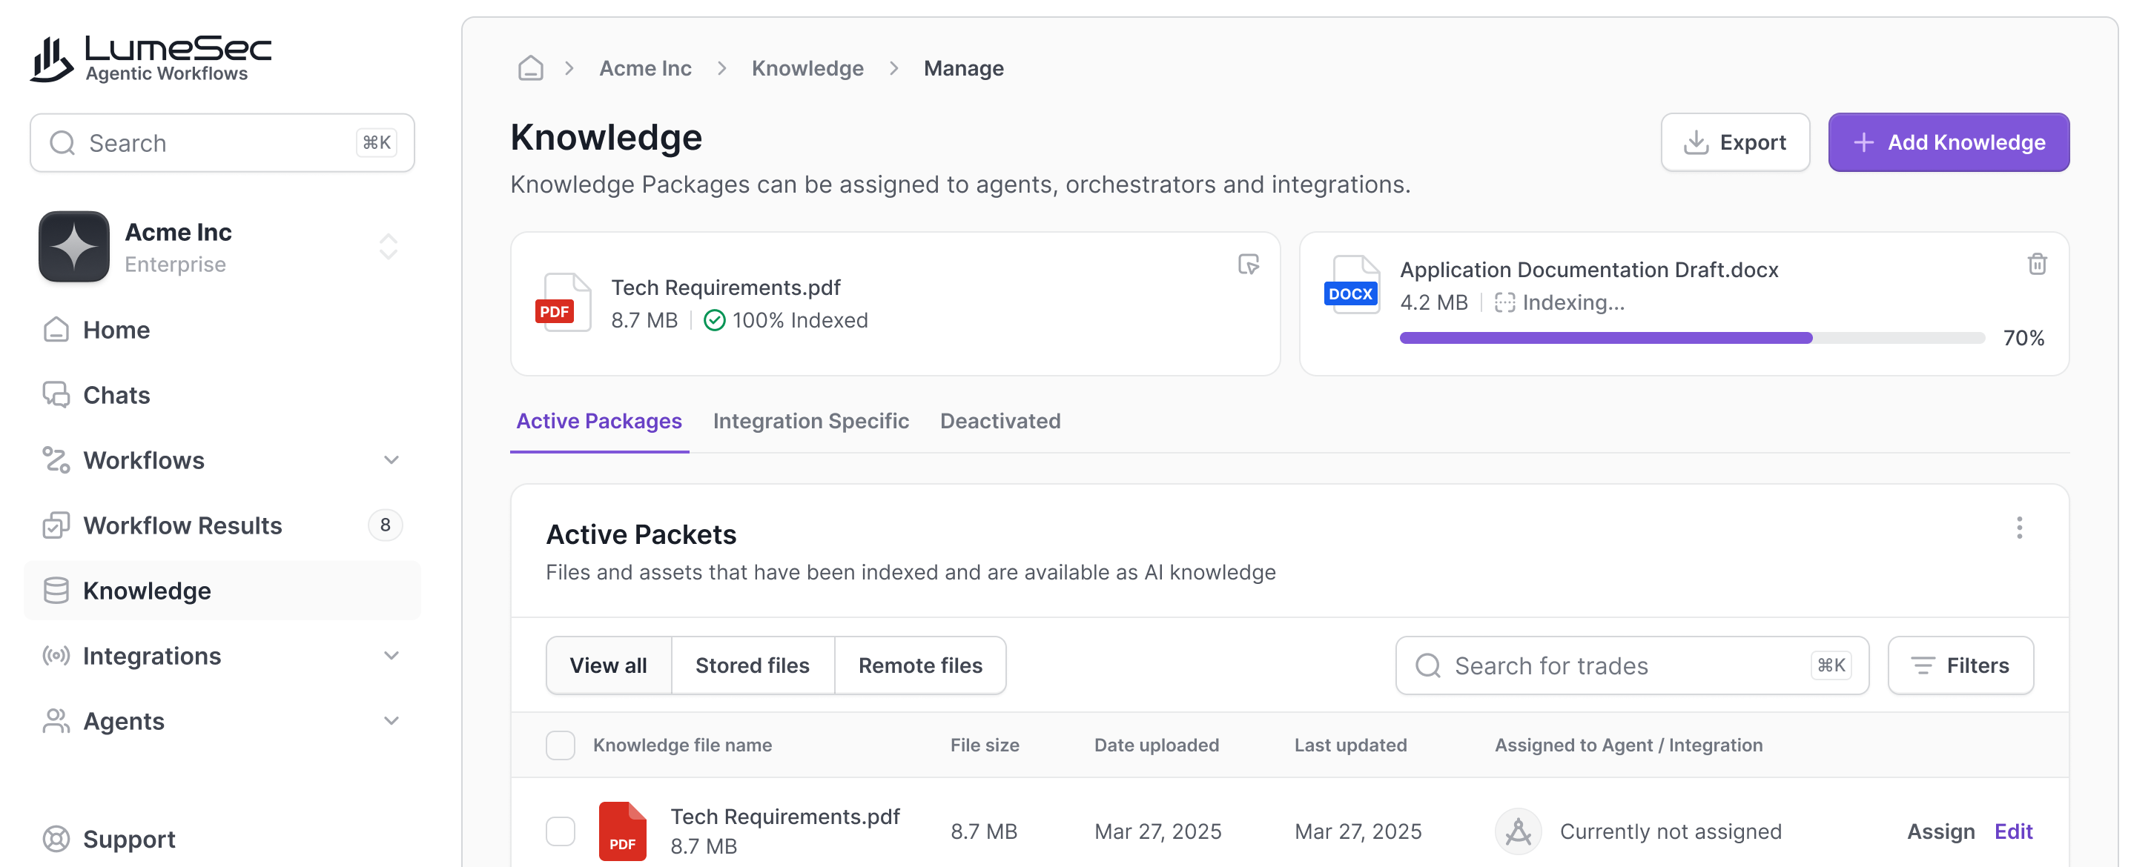Select the Stored files segment
The image size is (2131, 867).
(x=752, y=665)
